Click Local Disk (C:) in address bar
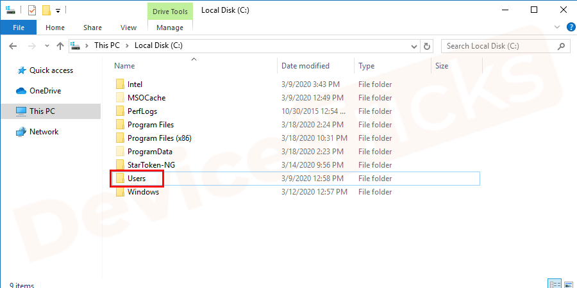 (x=158, y=45)
